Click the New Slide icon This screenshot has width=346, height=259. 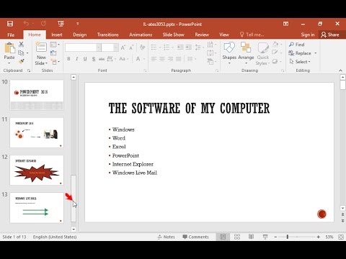pyautogui.click(x=41, y=47)
